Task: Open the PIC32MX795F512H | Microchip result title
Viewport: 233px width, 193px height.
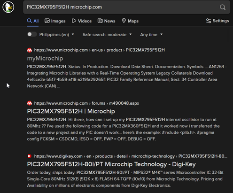Action: point(71,111)
